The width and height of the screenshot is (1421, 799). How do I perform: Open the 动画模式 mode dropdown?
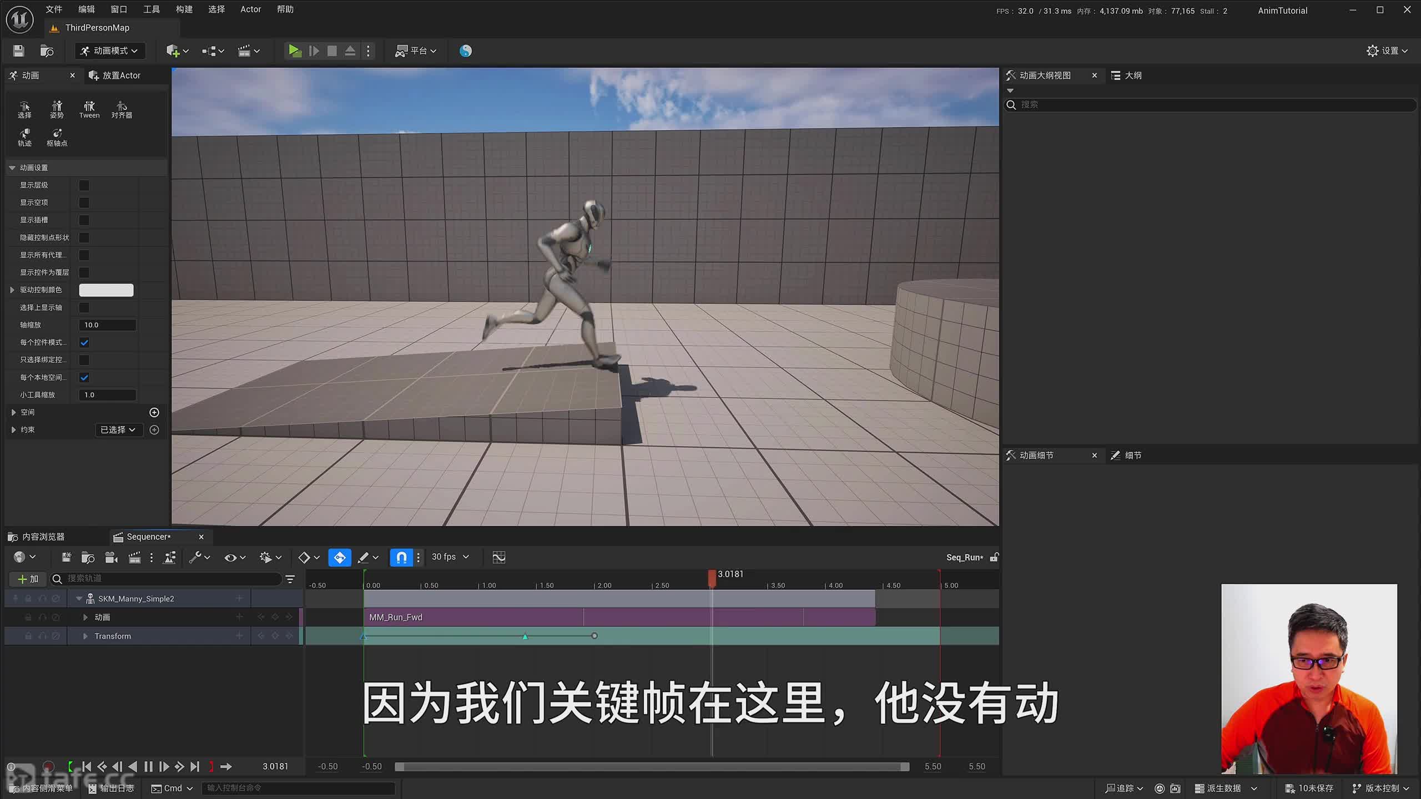pyautogui.click(x=110, y=51)
